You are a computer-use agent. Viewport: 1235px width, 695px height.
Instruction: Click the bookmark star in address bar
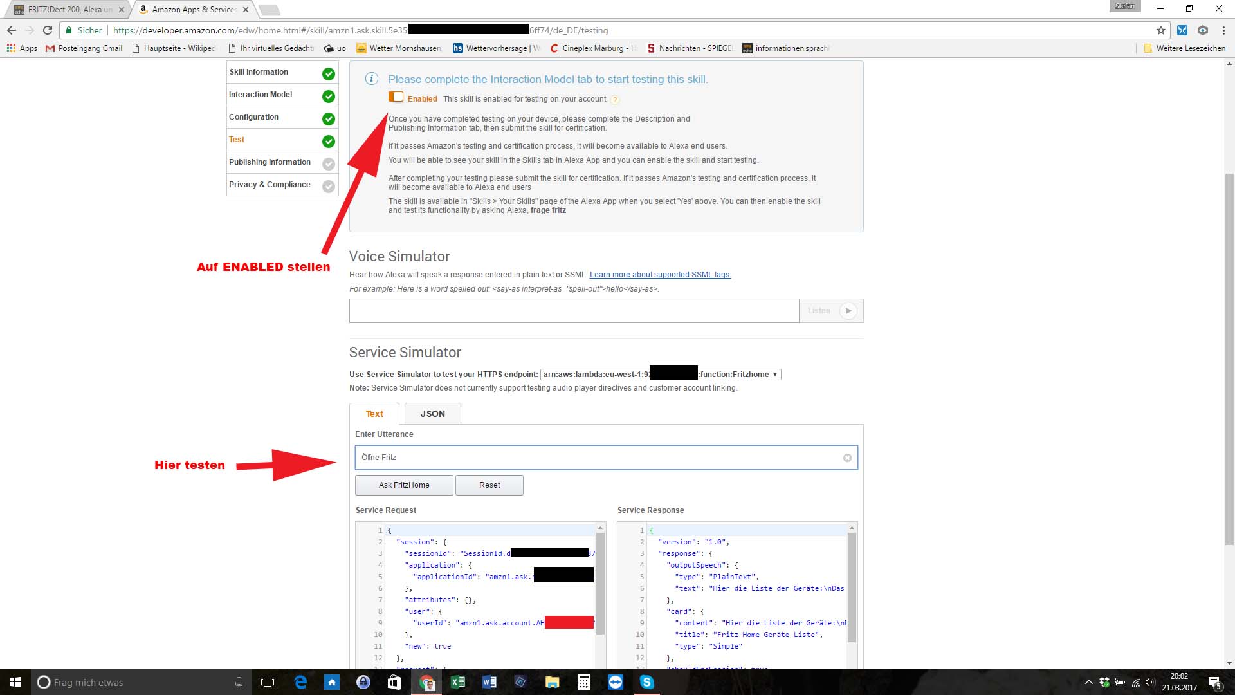1160,30
